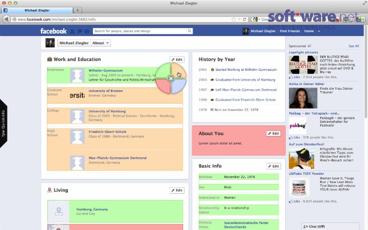Screen dimensions: 368x230
Task: Open the account menu arrow in header
Action: (x=319, y=31)
